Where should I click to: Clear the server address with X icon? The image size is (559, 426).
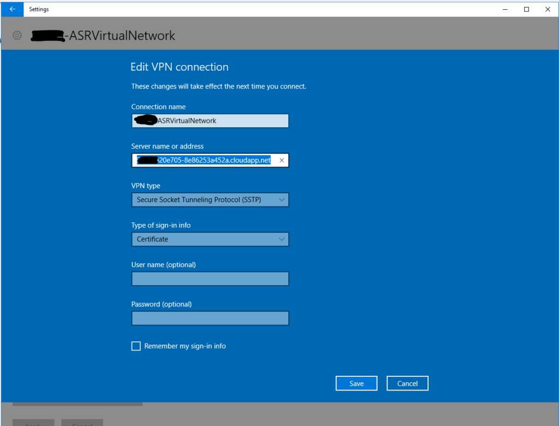(x=282, y=161)
